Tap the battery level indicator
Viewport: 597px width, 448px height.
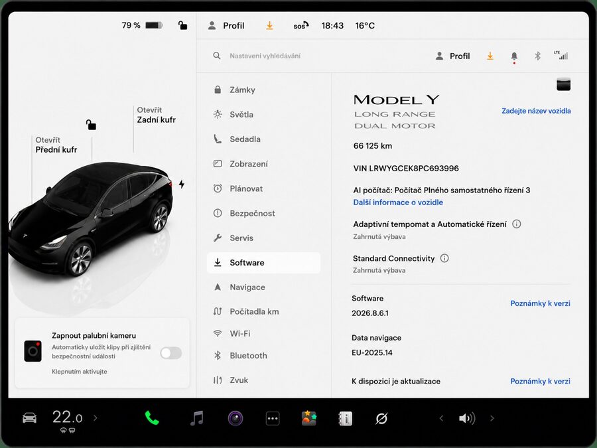[154, 25]
